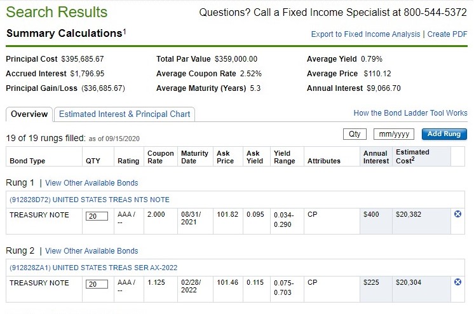Click the Add Rung button
This screenshot has height=314, width=474.
[x=444, y=134]
